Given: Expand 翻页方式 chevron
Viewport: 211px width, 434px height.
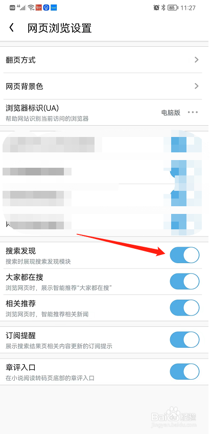Looking at the screenshot, I should (x=196, y=60).
